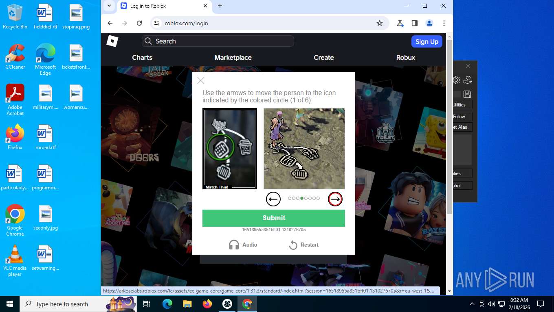Toggle Chrome side panel
The width and height of the screenshot is (554, 312).
(415, 23)
